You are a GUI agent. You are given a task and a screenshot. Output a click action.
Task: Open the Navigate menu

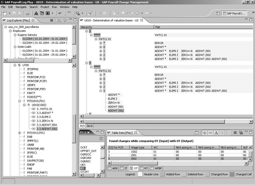tap(21, 7)
